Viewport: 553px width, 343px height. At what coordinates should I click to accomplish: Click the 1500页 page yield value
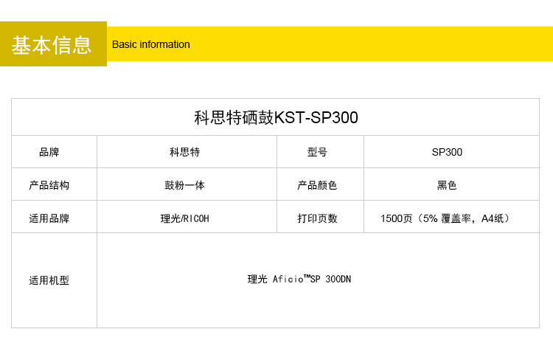[x=397, y=218]
